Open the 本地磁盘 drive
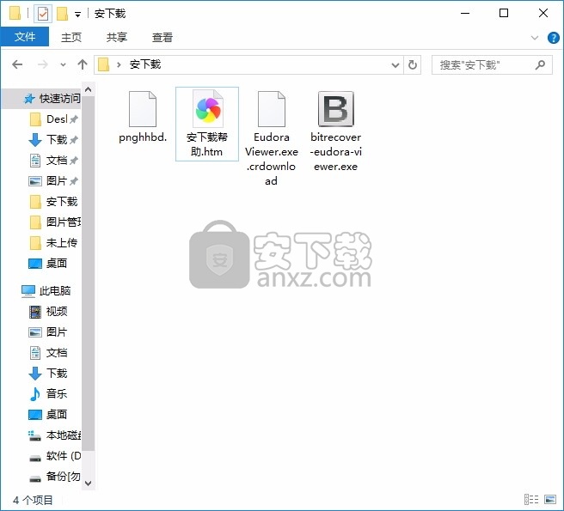The height and width of the screenshot is (511, 564). click(x=55, y=435)
